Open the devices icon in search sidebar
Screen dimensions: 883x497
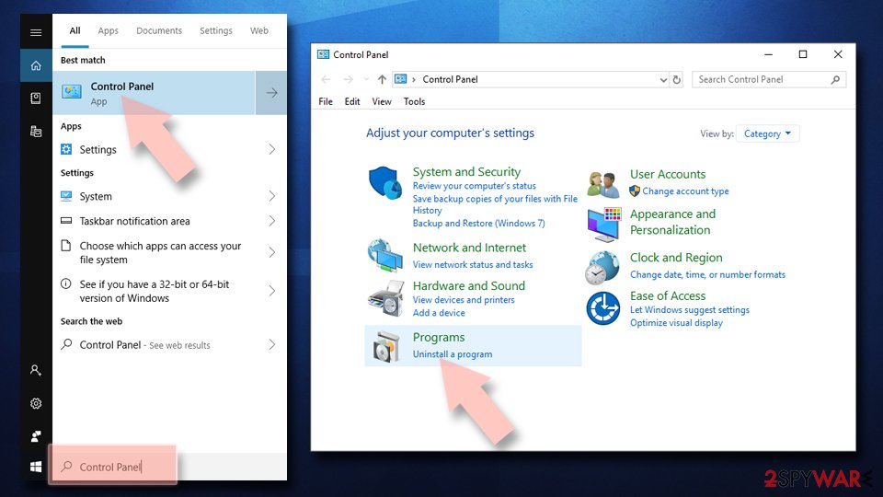(x=36, y=132)
